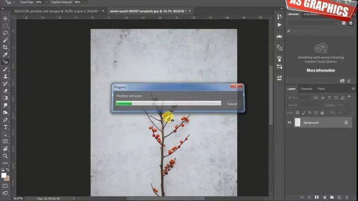Toggle lock all padlock icon

322,113
